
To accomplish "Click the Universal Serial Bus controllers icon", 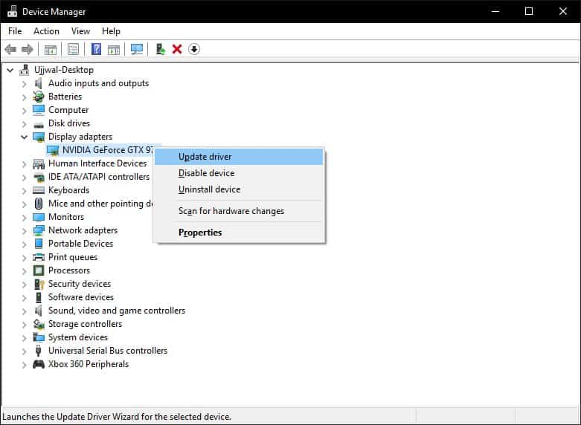I will click(38, 351).
